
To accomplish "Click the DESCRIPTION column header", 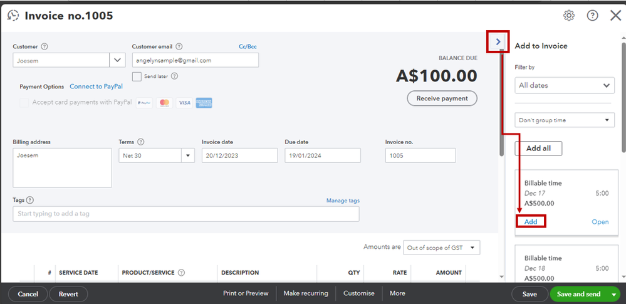I will pos(240,273).
